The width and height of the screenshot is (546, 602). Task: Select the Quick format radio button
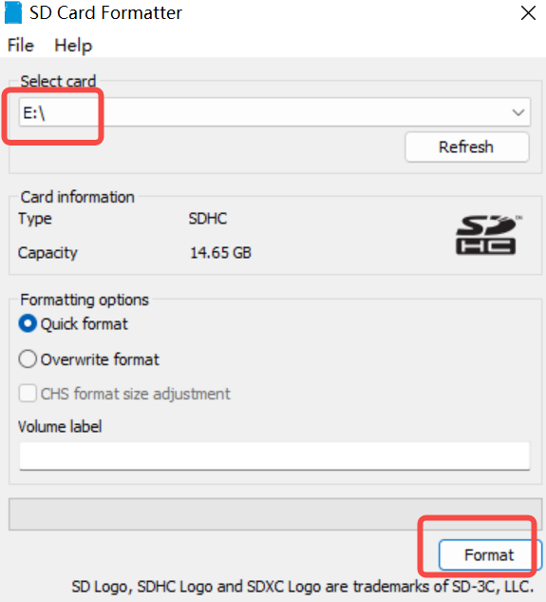tap(28, 323)
